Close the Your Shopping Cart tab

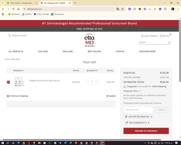tap(70, 3)
